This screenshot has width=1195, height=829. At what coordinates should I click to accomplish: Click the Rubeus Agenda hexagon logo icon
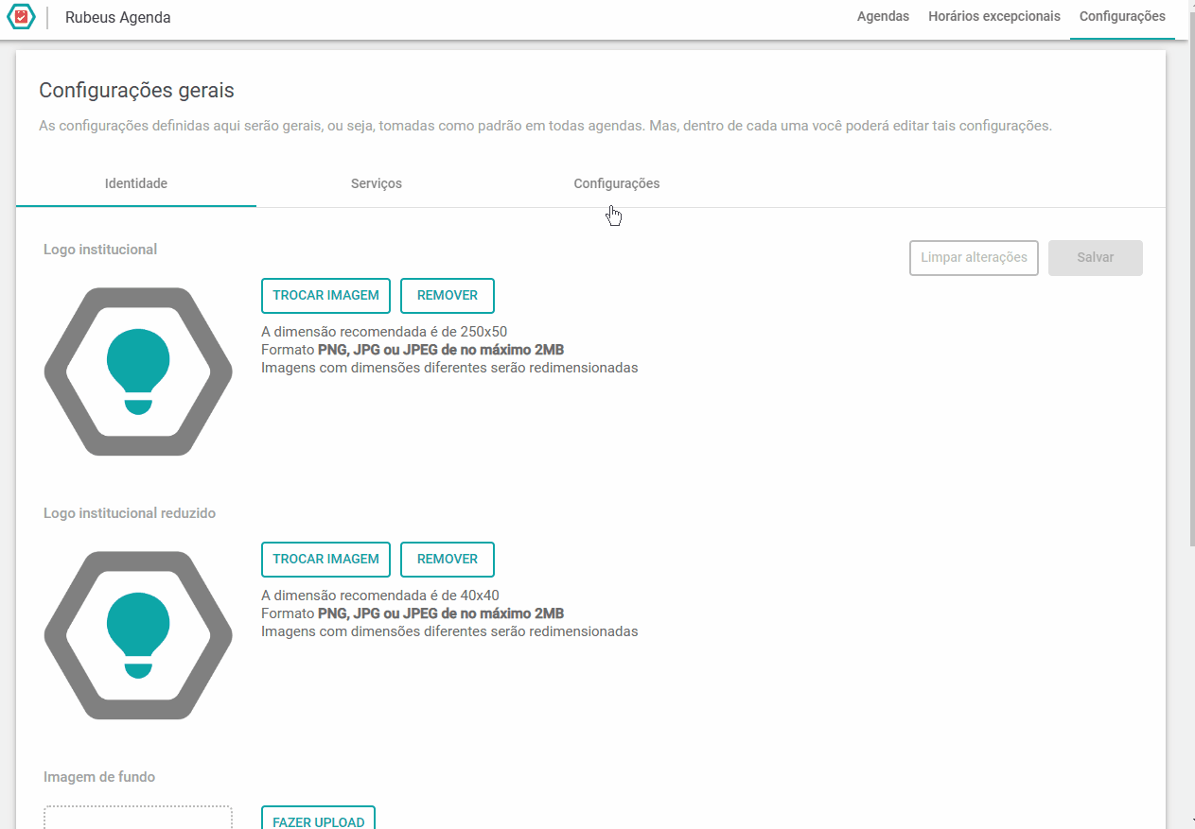(21, 17)
